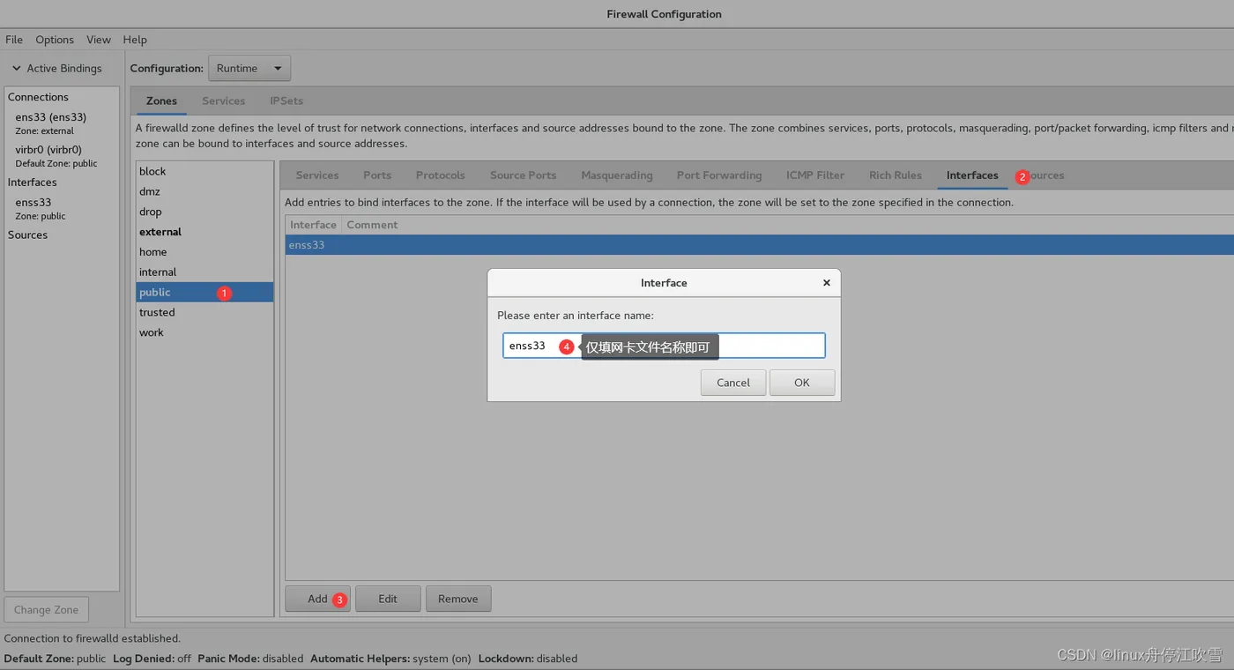Open the View menu
Image resolution: width=1234 pixels, height=670 pixels.
(99, 40)
